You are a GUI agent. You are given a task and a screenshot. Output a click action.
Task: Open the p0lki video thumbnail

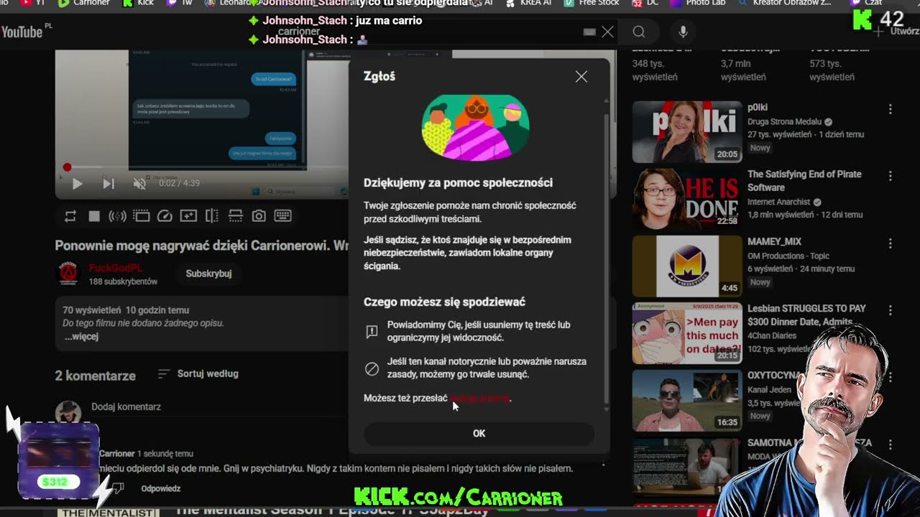[686, 131]
